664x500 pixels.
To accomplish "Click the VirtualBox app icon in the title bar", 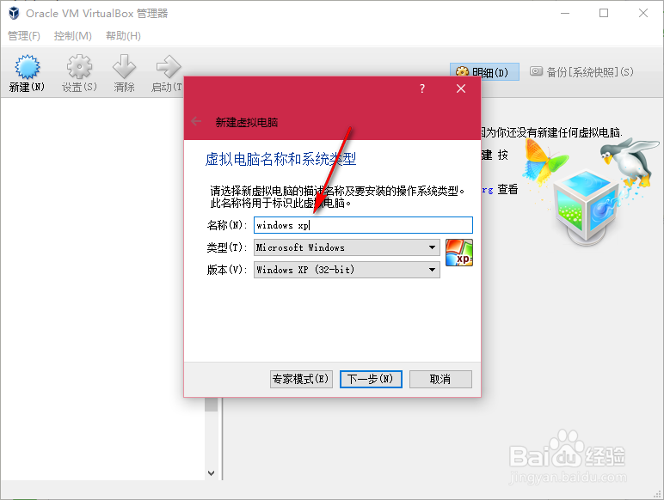I will pyautogui.click(x=15, y=13).
